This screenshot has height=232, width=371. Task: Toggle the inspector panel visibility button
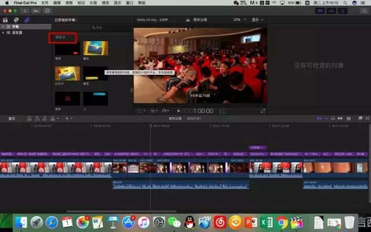343,11
